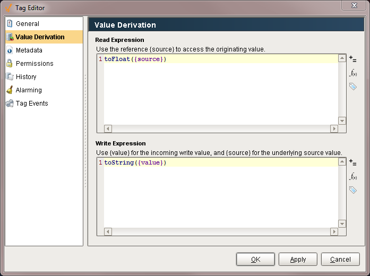Click the operators icon beside Write Expression
The height and width of the screenshot is (276, 370).
coord(353,162)
